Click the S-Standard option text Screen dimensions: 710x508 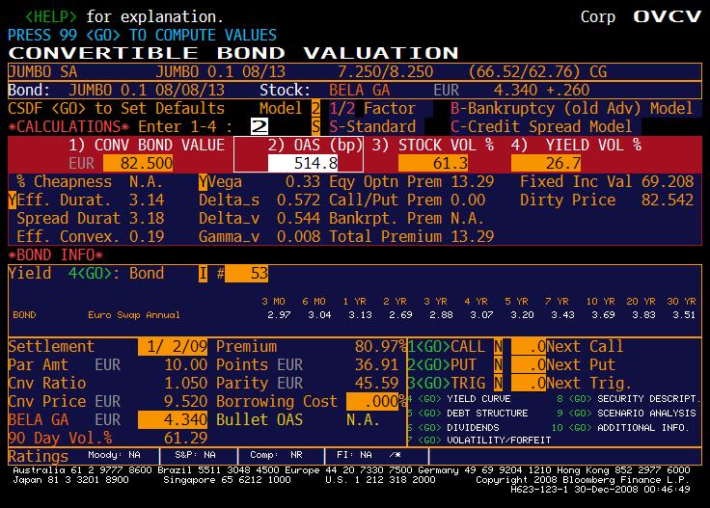point(372,126)
